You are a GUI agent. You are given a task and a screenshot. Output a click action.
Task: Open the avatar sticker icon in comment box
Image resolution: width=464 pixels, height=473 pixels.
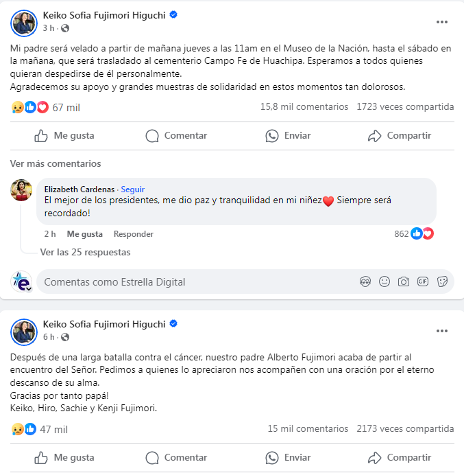(365, 281)
